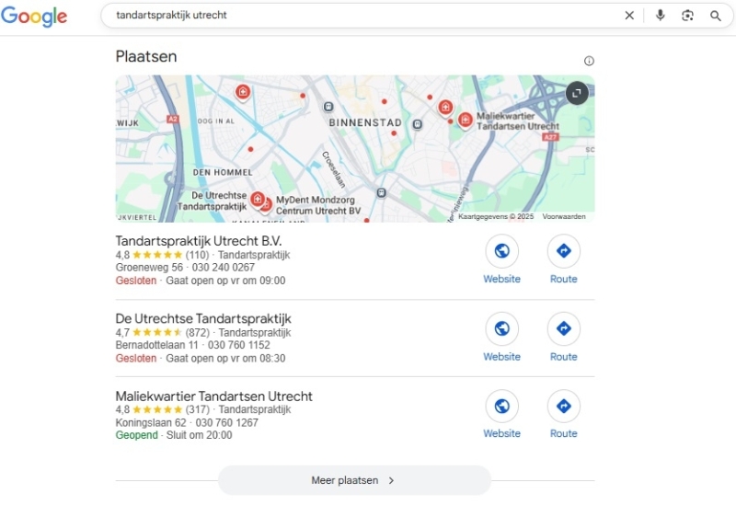736x505 pixels.
Task: Select MyDent Mondzorg Centrum map pin
Action: coord(268,204)
